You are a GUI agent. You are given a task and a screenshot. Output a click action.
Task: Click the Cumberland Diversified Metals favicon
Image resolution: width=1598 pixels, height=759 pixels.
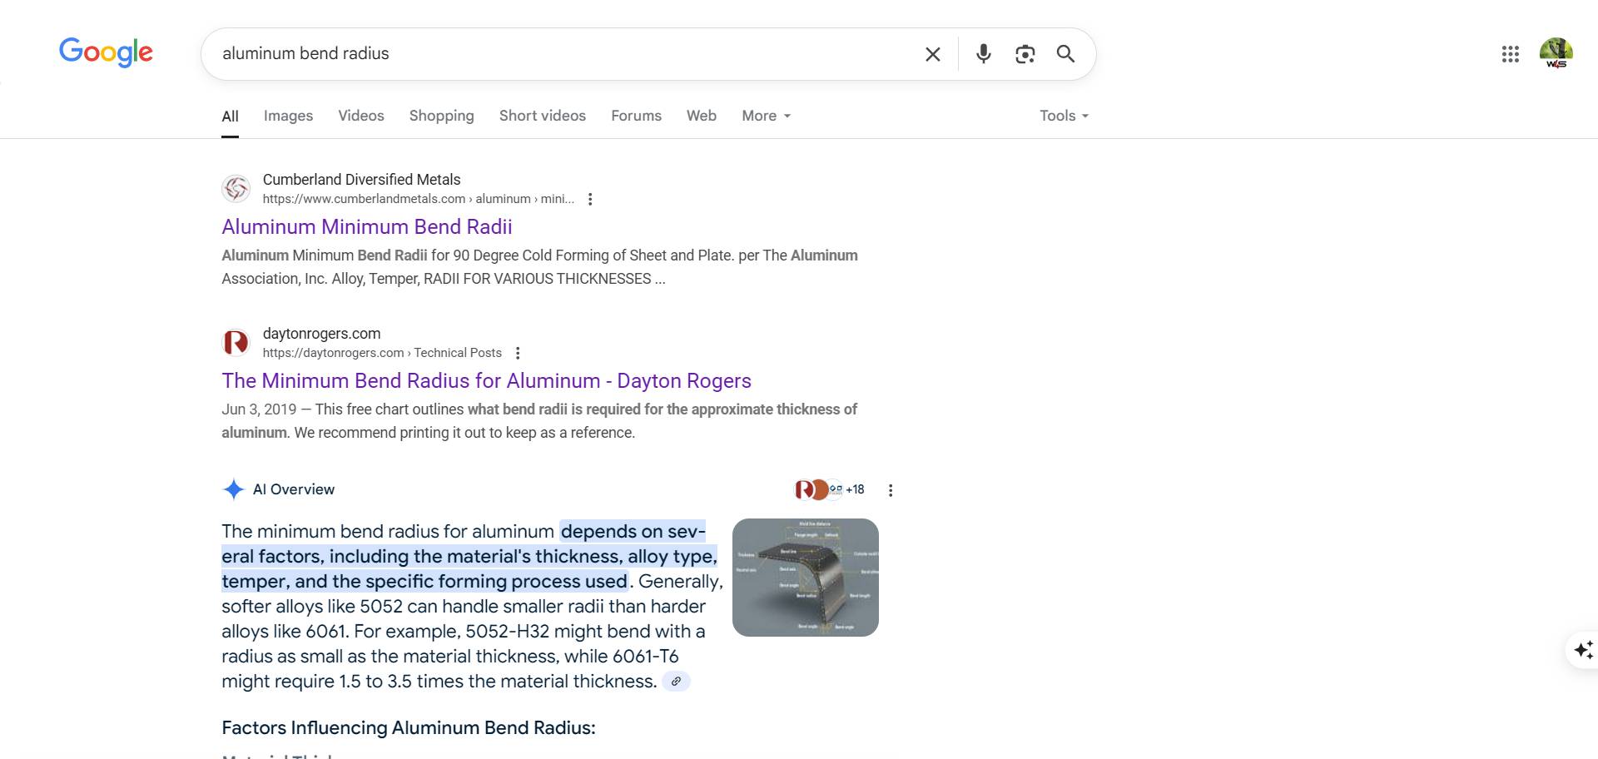point(236,188)
